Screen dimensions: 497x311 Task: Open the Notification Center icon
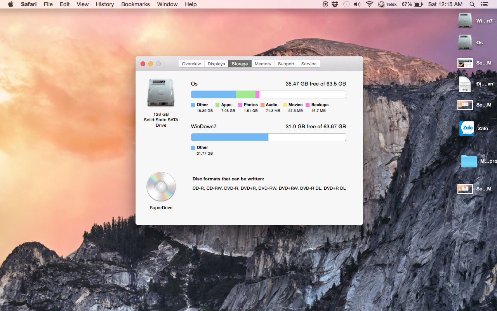point(484,4)
